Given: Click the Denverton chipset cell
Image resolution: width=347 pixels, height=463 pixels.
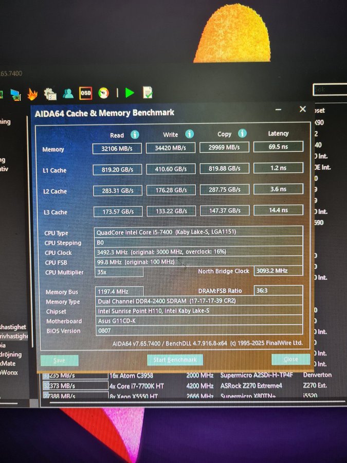Looking at the screenshot, I should (x=317, y=375).
